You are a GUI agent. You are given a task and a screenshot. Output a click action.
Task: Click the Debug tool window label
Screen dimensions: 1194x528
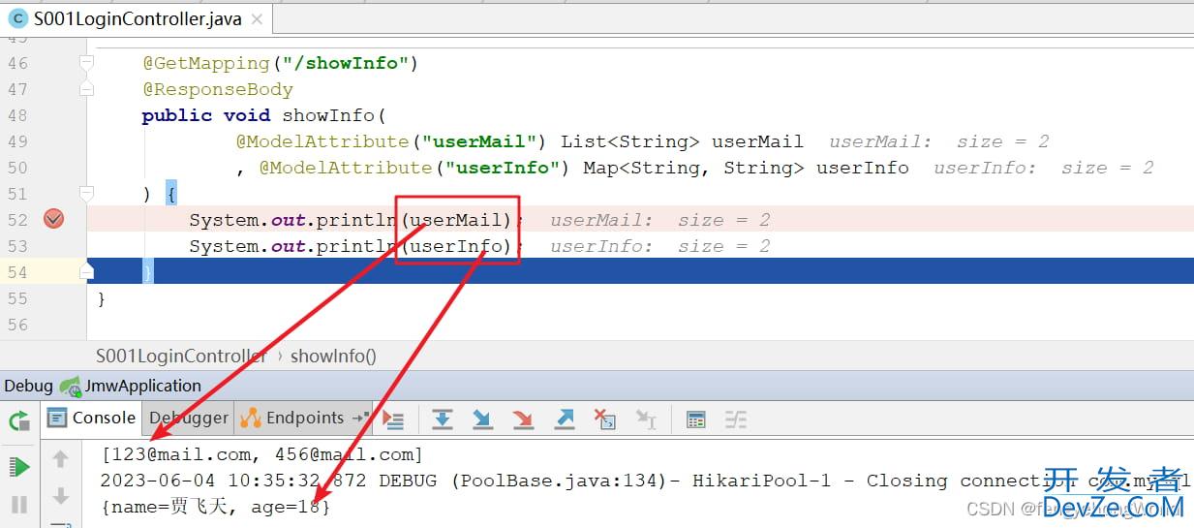[x=28, y=386]
